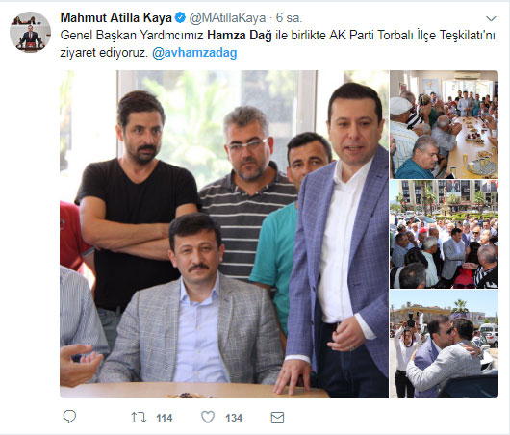The height and width of the screenshot is (435, 510).
Task: Click the bold Hamza Dağ text
Action: 240,36
